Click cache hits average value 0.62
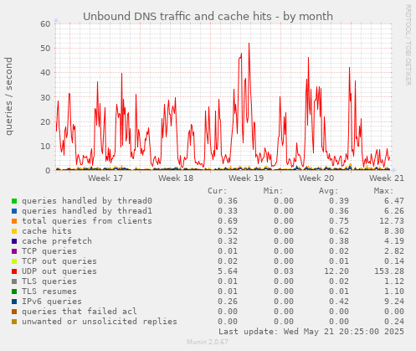The image size is (416, 351). 339,231
